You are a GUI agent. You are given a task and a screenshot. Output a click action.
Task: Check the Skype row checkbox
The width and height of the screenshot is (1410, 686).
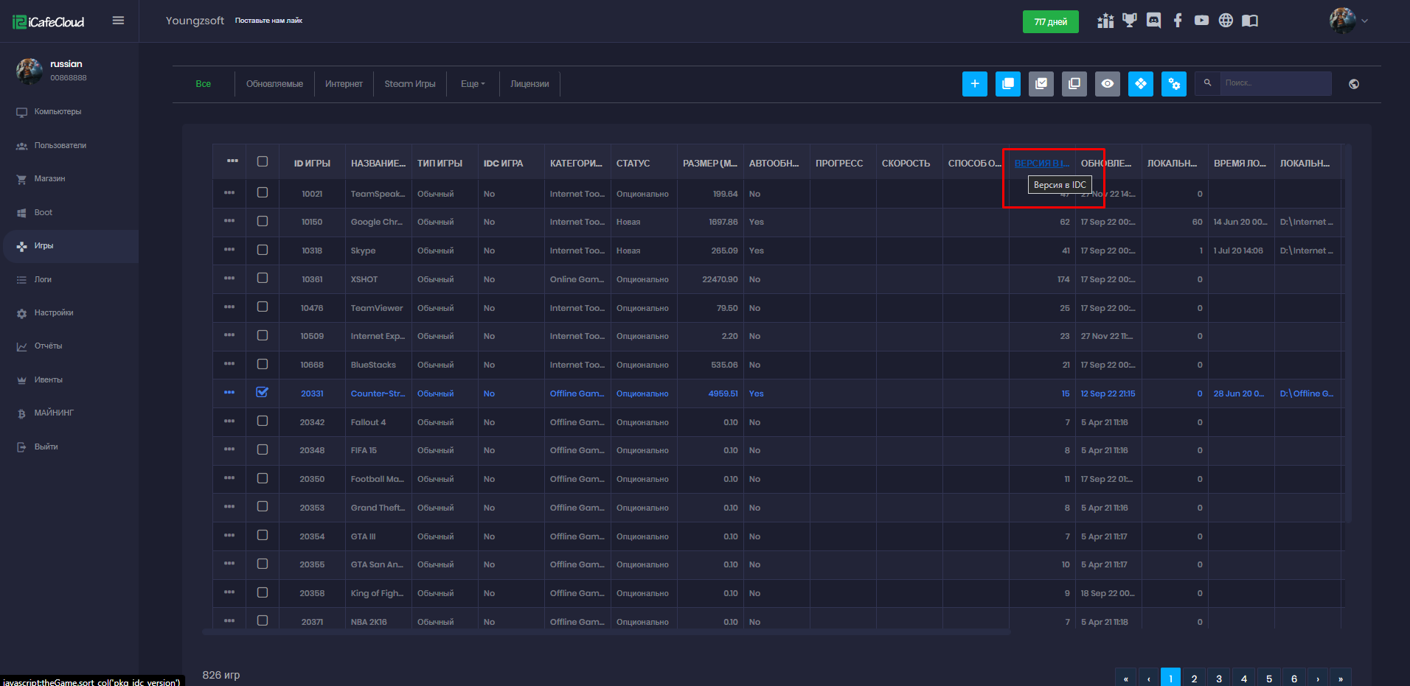[x=263, y=250]
